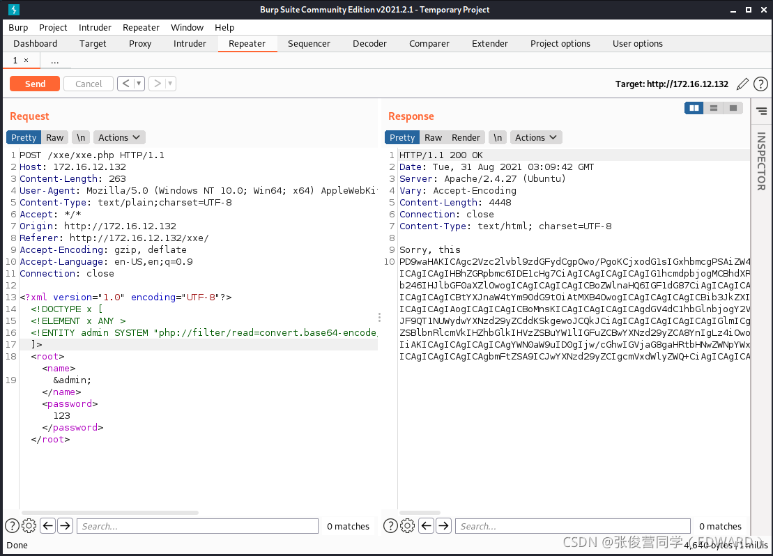Open the Help menu
Image resolution: width=773 pixels, height=556 pixels.
tap(224, 28)
